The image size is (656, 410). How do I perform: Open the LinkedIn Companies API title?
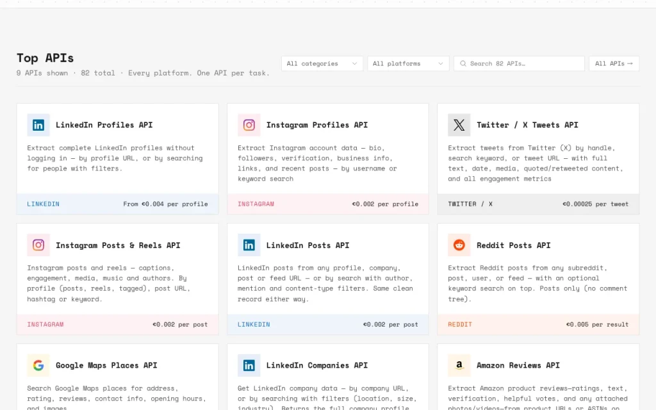pyautogui.click(x=317, y=365)
